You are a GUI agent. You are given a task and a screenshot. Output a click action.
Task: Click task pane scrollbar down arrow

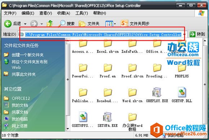click(x=68, y=128)
